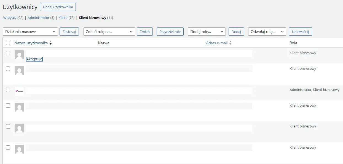Show the Klient users filter
This screenshot has width=343, height=164.
click(63, 18)
